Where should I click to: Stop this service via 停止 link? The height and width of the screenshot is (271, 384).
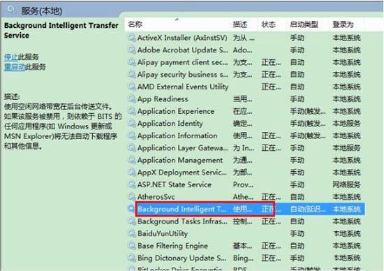11,57
